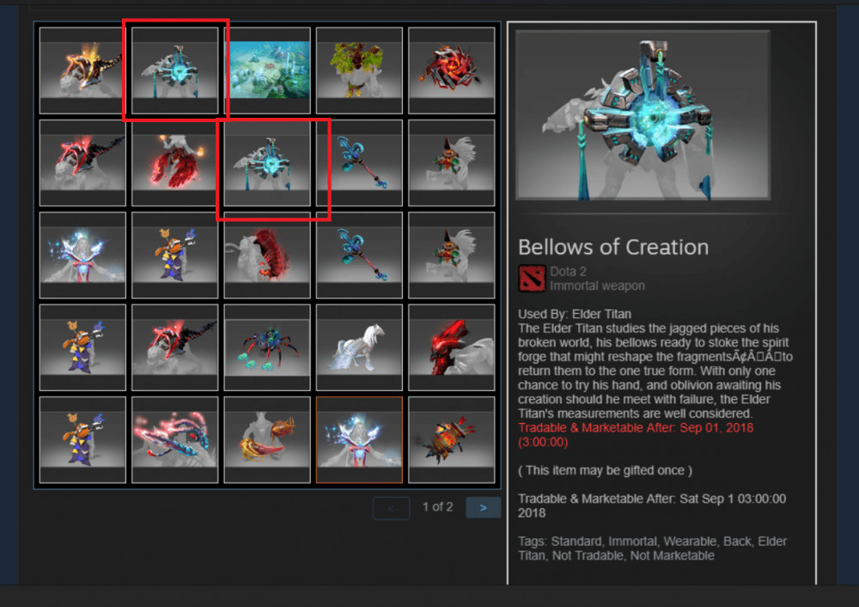859x607 pixels.
Task: Select the golden red claw gauntlets item
Action: (267, 439)
